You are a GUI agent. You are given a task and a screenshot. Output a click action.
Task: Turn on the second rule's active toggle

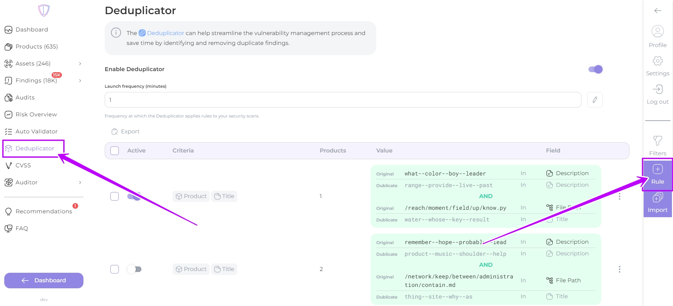click(x=134, y=269)
